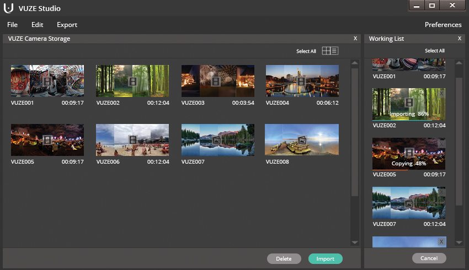469x270 pixels.
Task: Open the File menu
Action: [x=12, y=25]
